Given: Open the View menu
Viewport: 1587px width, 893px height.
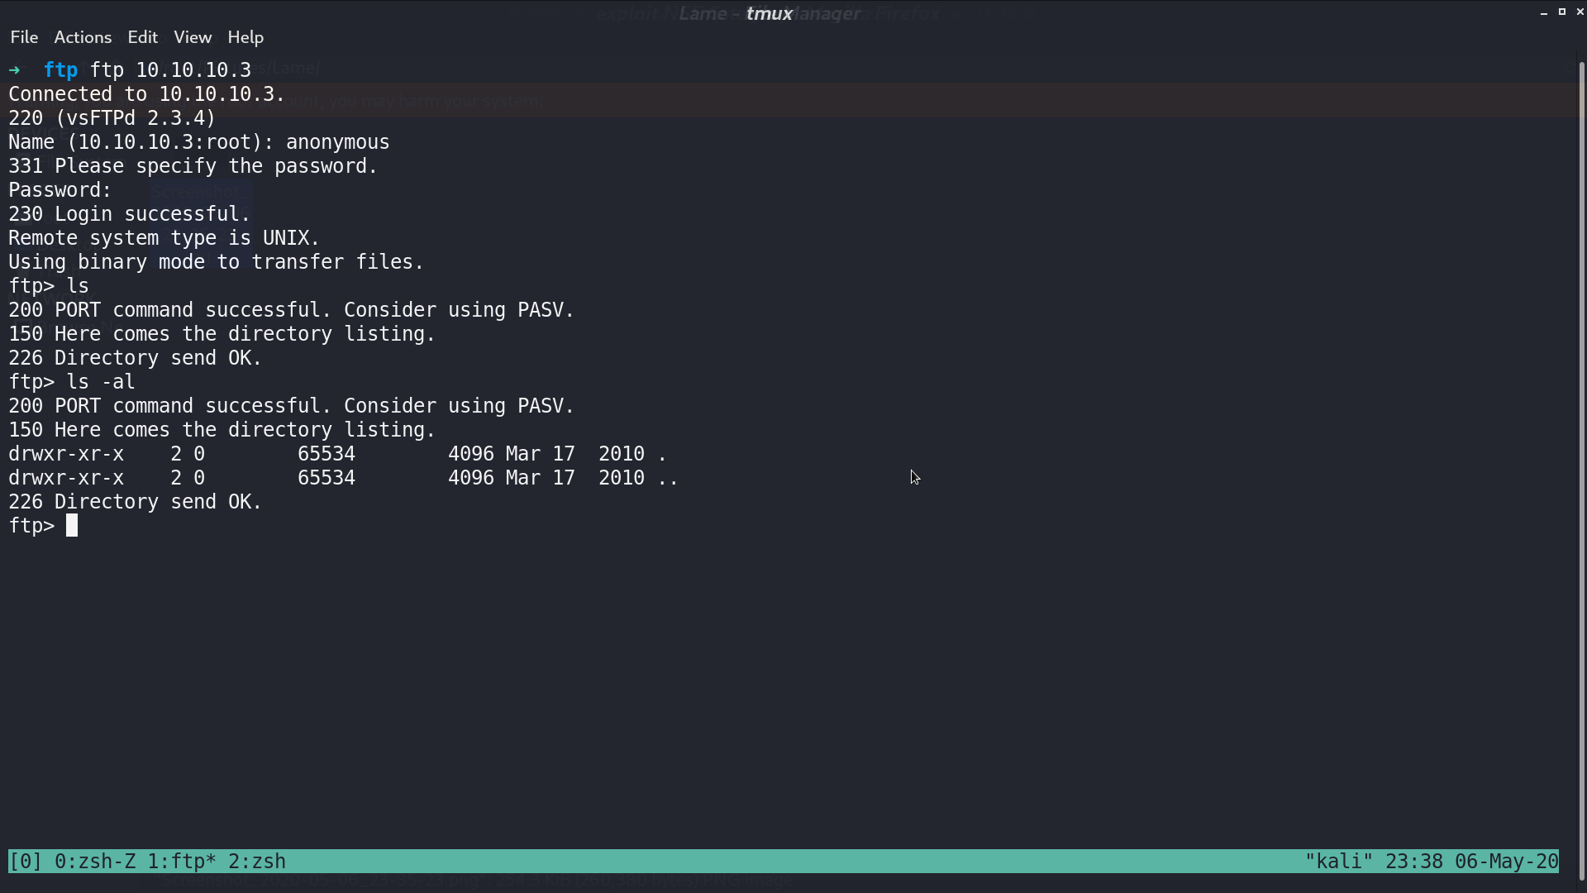Looking at the screenshot, I should coord(193,37).
